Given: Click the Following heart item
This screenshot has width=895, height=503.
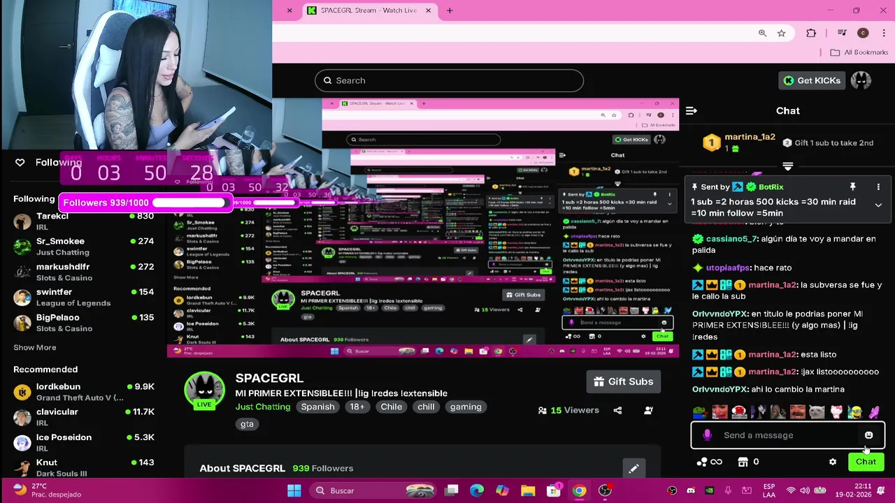Looking at the screenshot, I should pyautogui.click(x=48, y=162).
